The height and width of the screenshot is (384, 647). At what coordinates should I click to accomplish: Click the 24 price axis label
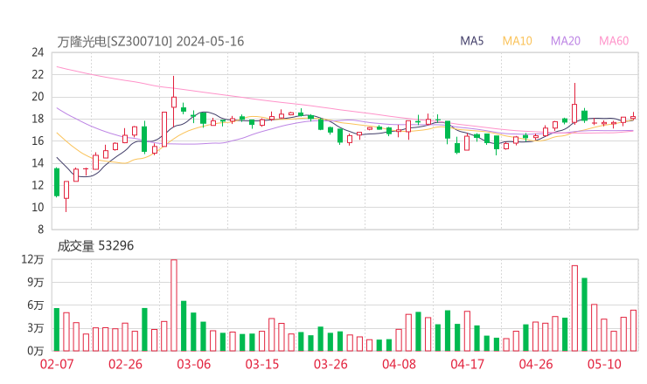[x=38, y=52]
